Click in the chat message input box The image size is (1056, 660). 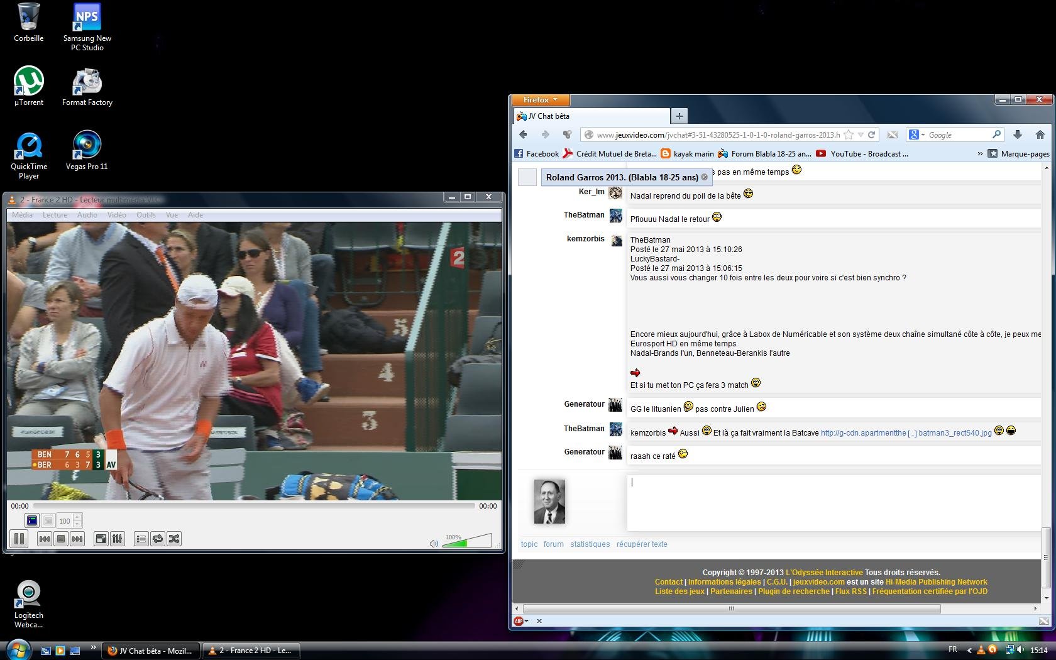coord(833,503)
